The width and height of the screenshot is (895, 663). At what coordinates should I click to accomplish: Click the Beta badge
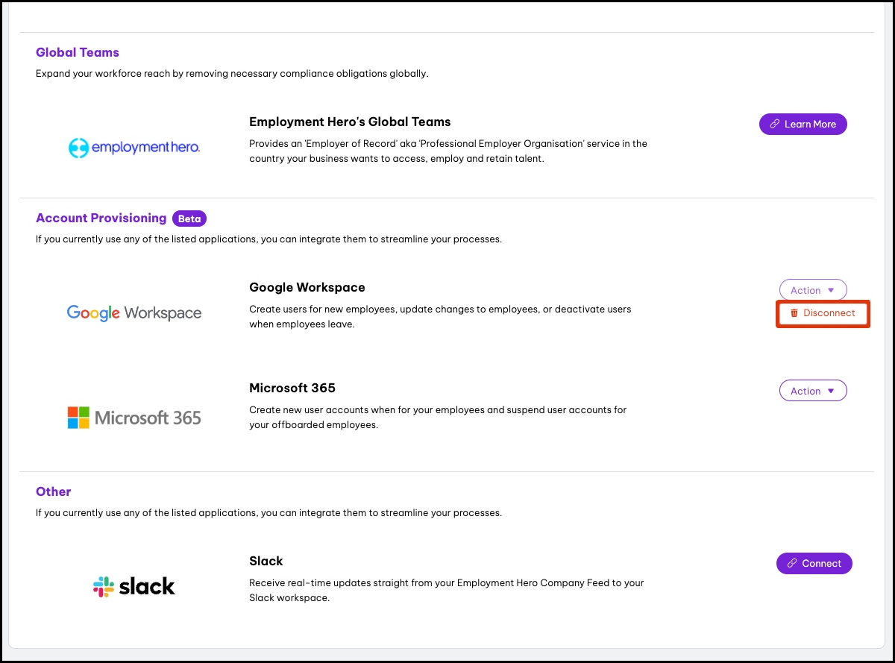tap(189, 219)
